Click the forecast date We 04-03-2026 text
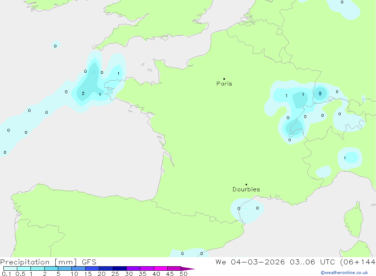376x276 pixels. 250,262
